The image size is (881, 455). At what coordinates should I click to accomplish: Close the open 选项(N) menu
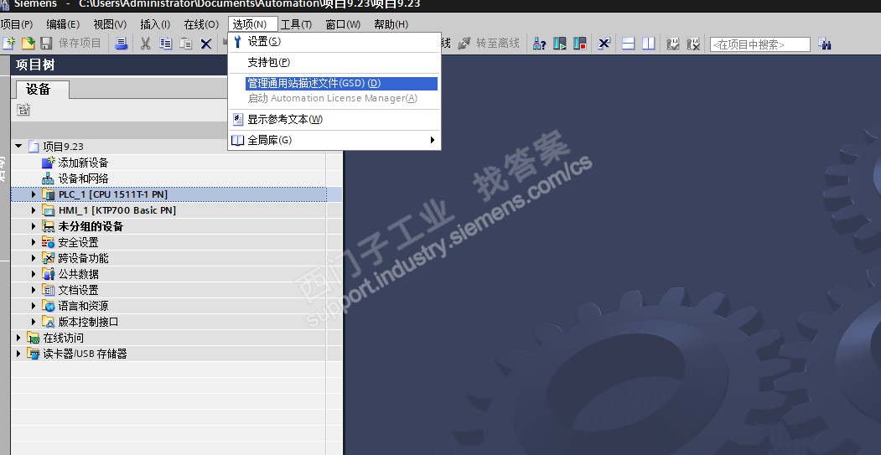pos(253,24)
